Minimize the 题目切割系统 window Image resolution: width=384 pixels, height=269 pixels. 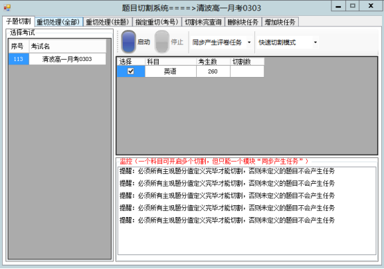(338, 6)
